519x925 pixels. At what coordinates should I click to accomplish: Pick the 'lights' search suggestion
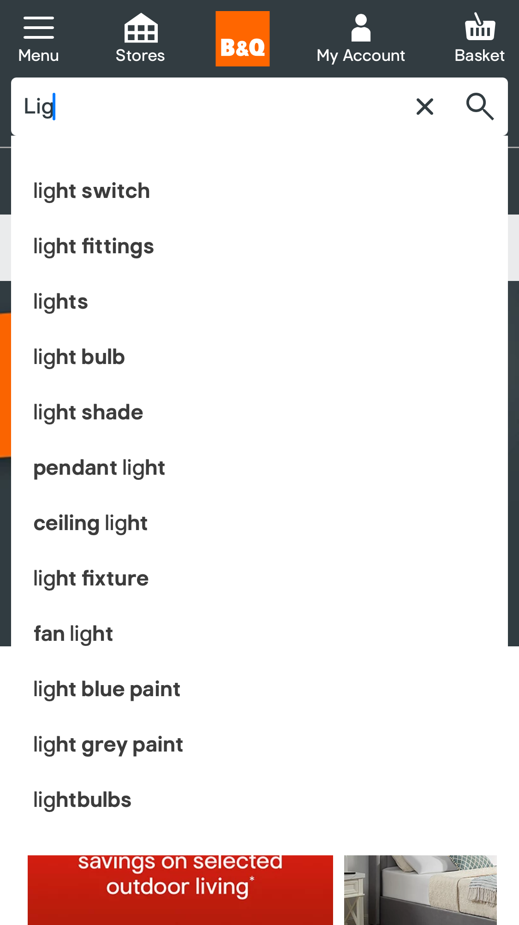coord(60,301)
